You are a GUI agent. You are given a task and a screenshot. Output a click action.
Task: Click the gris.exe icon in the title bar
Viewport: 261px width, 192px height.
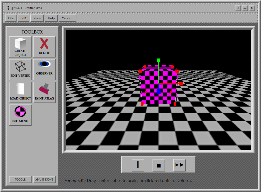pyautogui.click(x=9, y=8)
